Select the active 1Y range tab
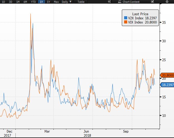174x138 pixels. tap(41, 2)
